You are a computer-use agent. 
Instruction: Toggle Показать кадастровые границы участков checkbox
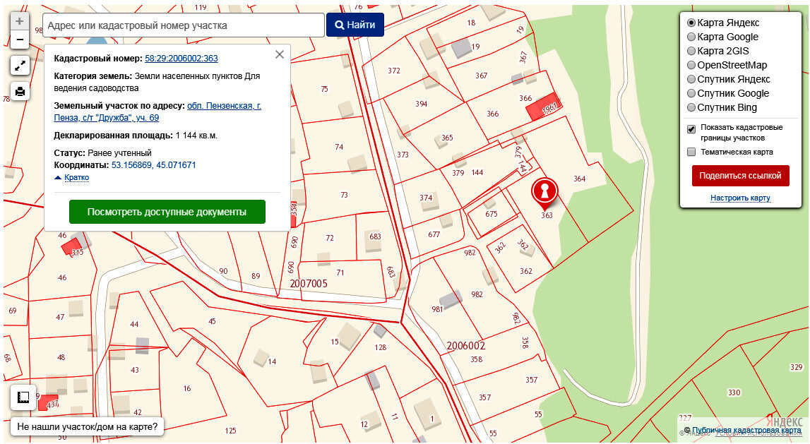pyautogui.click(x=691, y=129)
